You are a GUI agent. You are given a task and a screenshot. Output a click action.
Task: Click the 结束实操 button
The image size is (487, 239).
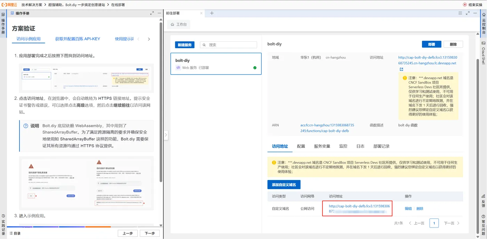click(472, 5)
